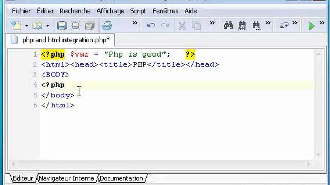Open the Aide menu

click(x=191, y=11)
